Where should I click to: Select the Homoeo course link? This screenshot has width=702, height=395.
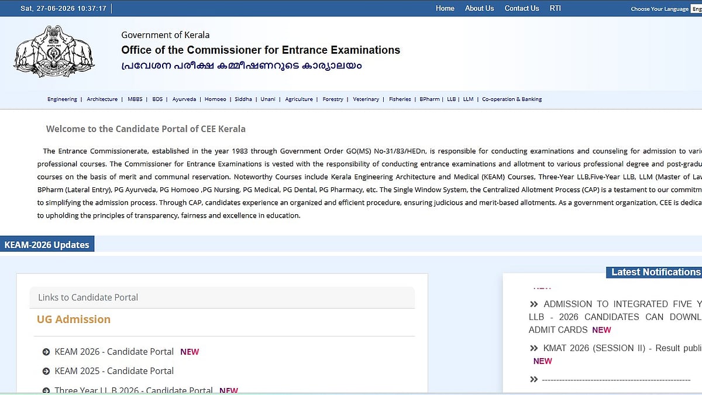pyautogui.click(x=215, y=99)
